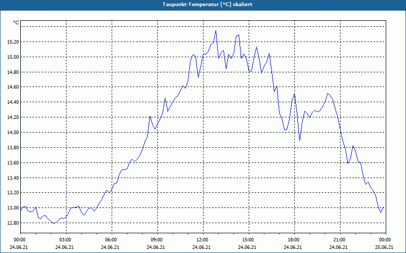
Task: Select the 24.06.21 date under 12:00
Action: pyautogui.click(x=201, y=247)
